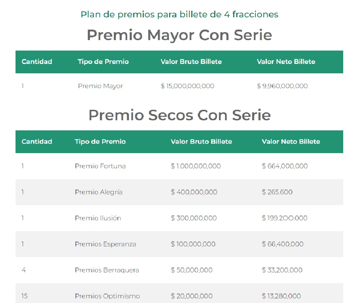Viewport: 362px width, 303px height.
Task: Click the 'Premio Alegría' prize name
Action: [99, 192]
